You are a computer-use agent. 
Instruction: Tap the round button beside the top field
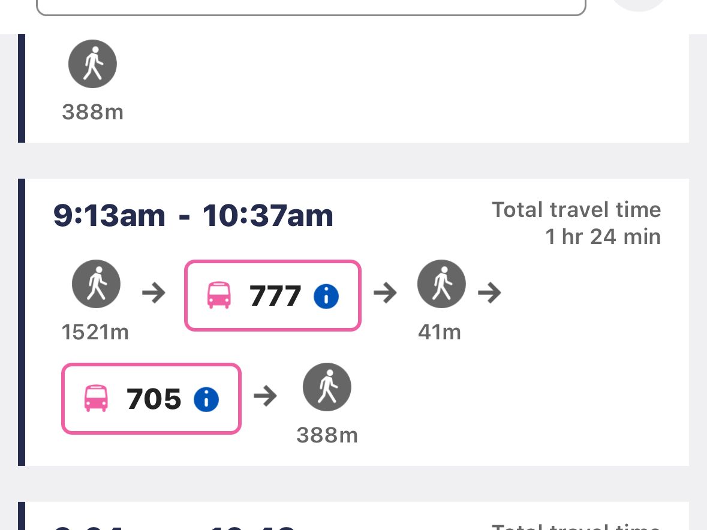(x=639, y=5)
